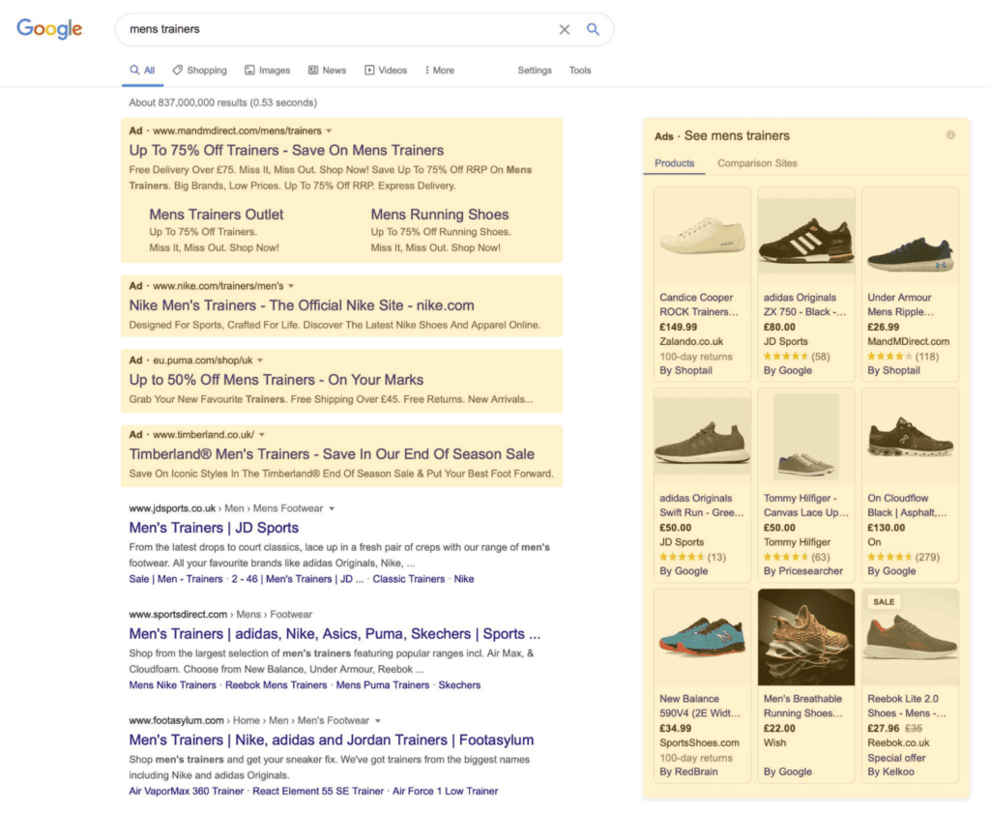Click the Google logo
The height and width of the screenshot is (839, 990).
pos(49,29)
